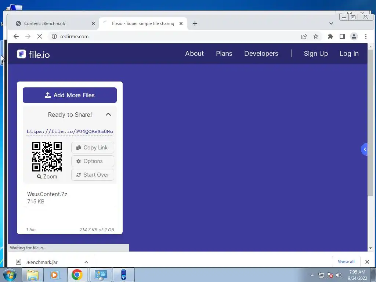
Task: Click the address bar URL
Action: click(x=74, y=36)
